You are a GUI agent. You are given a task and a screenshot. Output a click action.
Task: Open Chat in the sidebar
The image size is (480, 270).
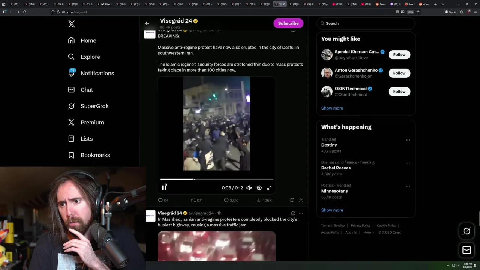pyautogui.click(x=80, y=90)
